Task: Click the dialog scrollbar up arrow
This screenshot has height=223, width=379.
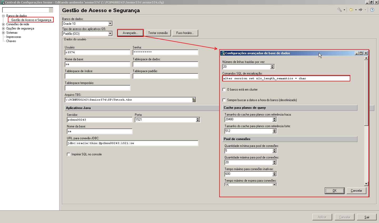Action: pyautogui.click(x=366, y=58)
